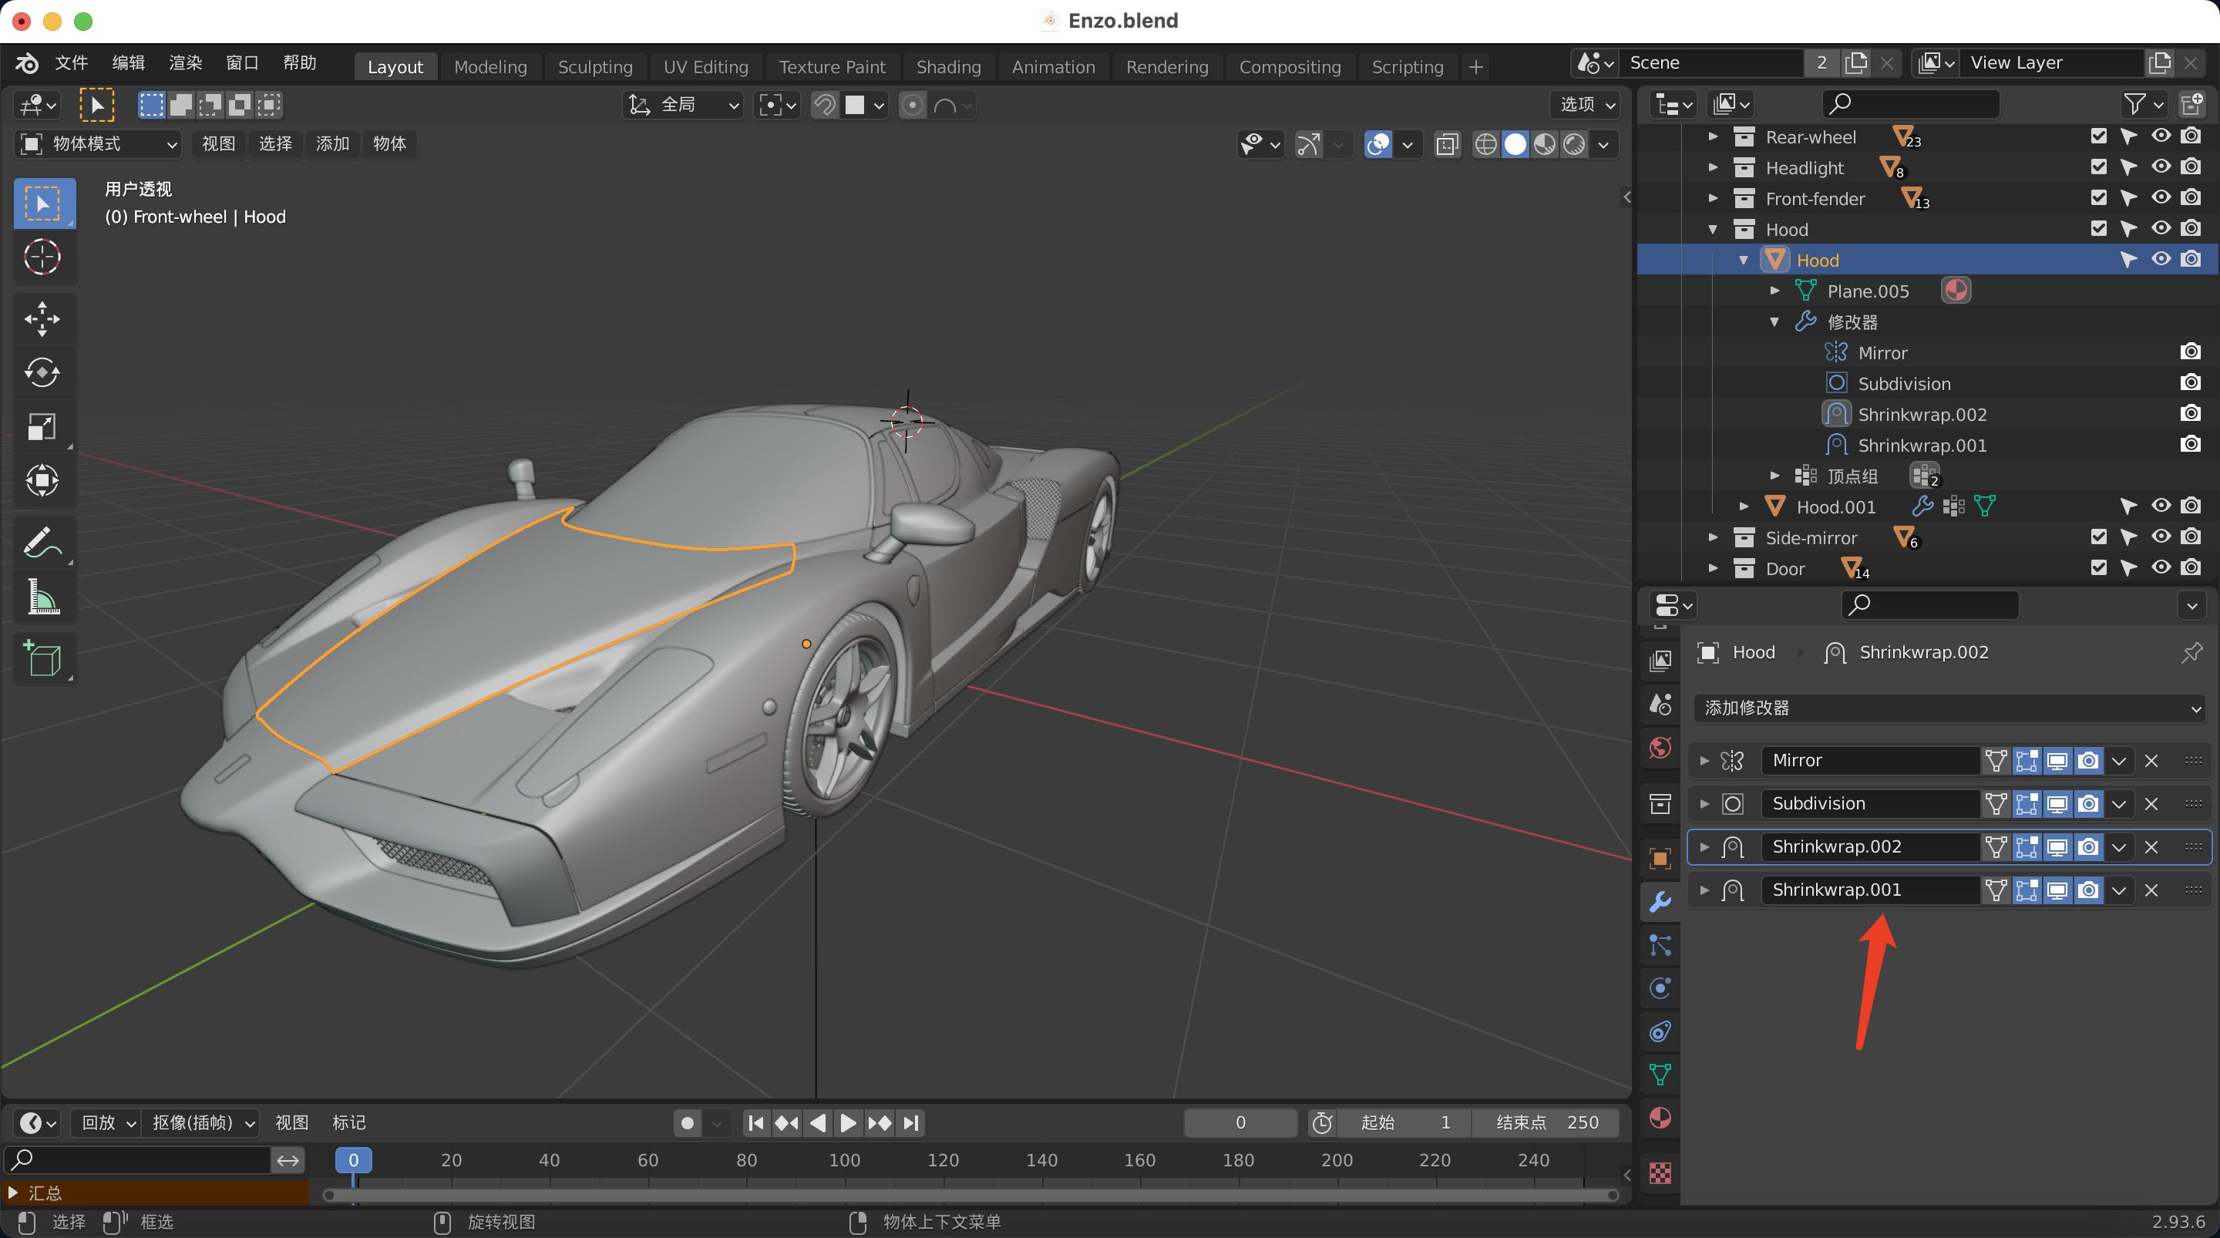Viewport: 2220px width, 1238px height.
Task: Switch to wireframe viewport shading
Action: 1485,144
